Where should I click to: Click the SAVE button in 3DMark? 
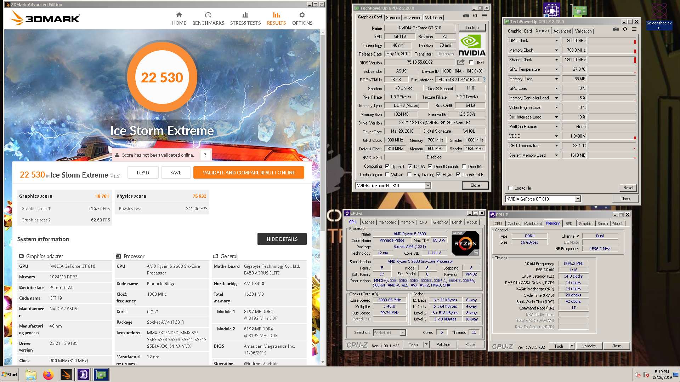pyautogui.click(x=176, y=173)
